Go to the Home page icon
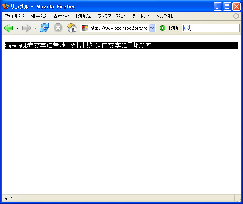The width and height of the screenshot is (243, 204). 72,28
